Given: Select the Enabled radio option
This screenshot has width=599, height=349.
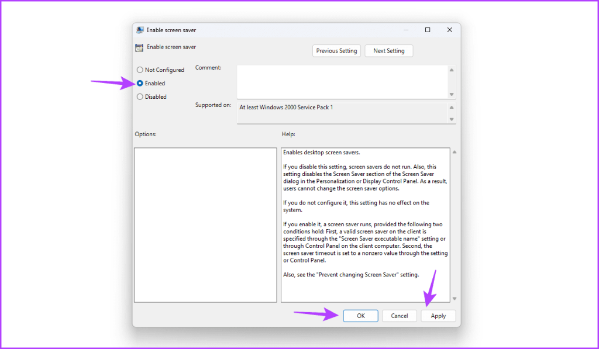Looking at the screenshot, I should [x=140, y=84].
